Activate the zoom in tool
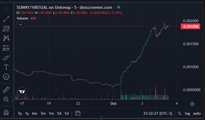205x120 pixels. (6, 99)
